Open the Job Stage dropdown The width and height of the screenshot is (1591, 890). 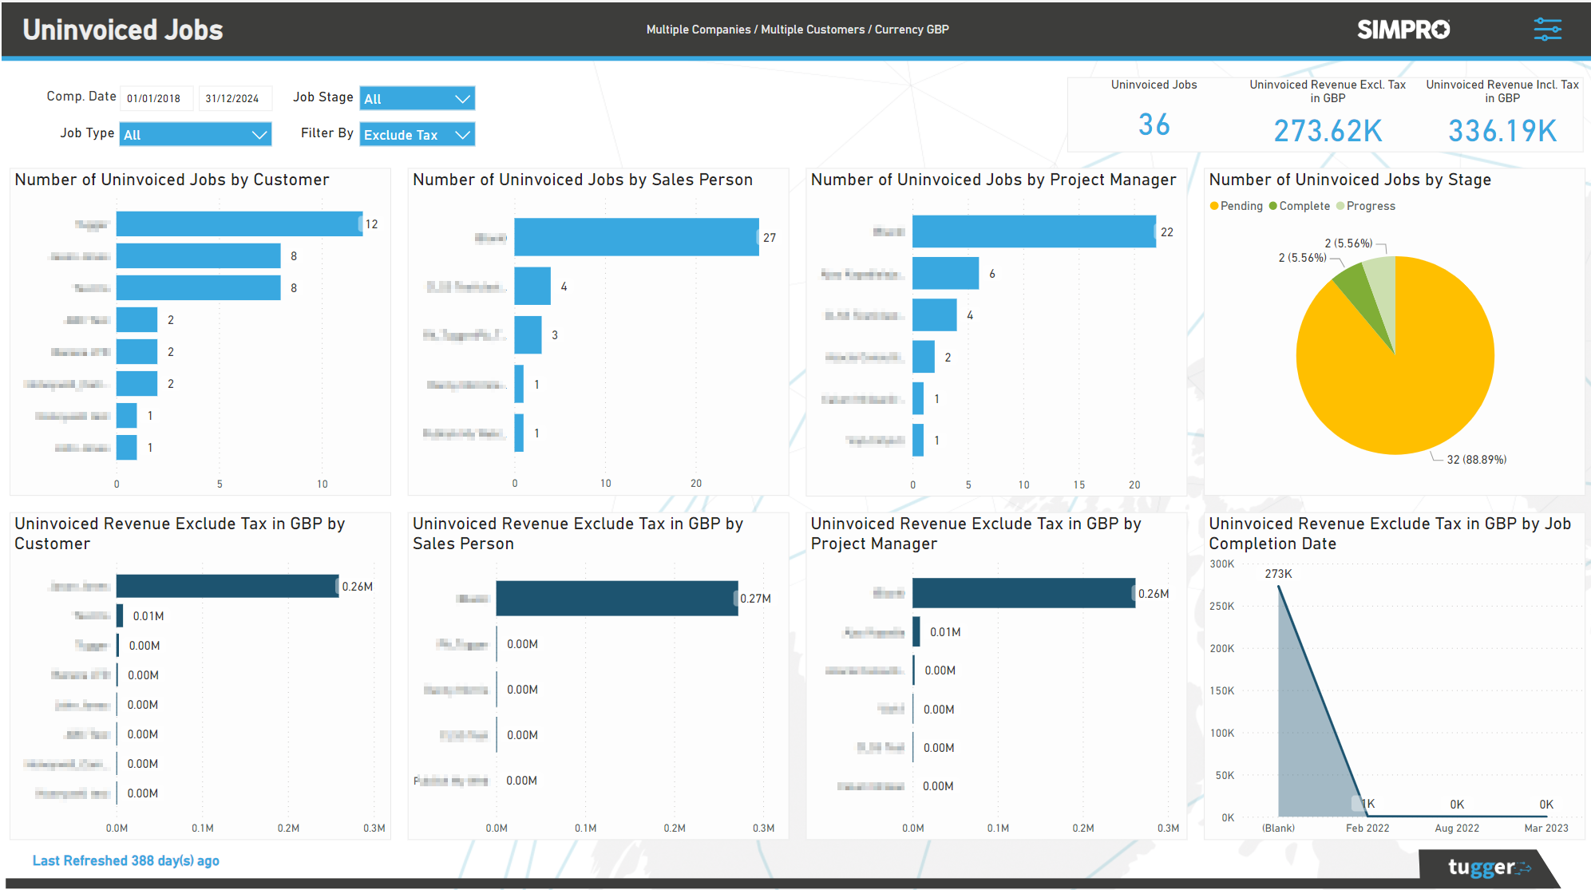click(416, 98)
